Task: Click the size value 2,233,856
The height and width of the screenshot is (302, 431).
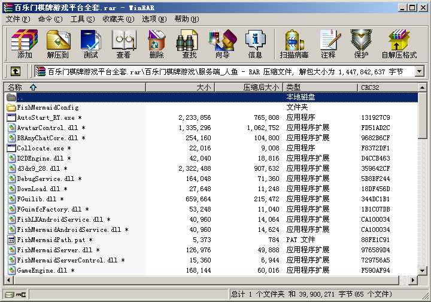Action: tap(195, 117)
